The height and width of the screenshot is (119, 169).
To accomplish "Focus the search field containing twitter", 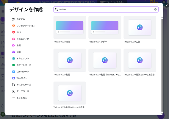I will click(106, 10).
